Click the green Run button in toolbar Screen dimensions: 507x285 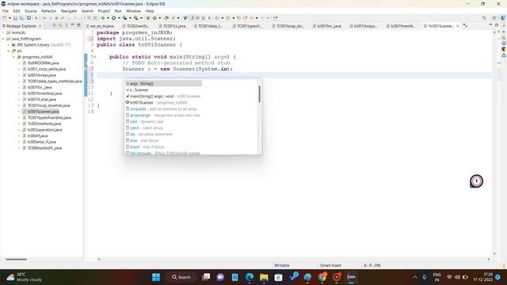114,18
